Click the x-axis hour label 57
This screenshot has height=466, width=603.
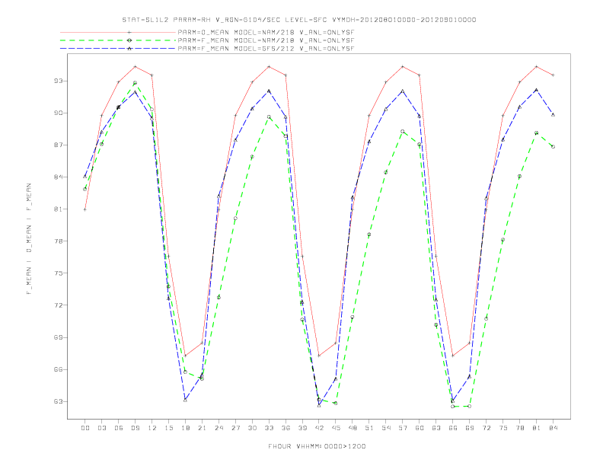[403, 428]
